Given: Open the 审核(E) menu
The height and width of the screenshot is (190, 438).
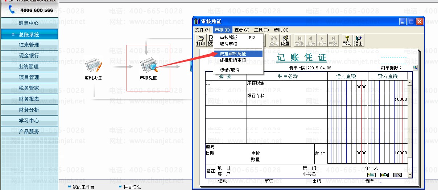Looking at the screenshot, I should click(x=222, y=30).
